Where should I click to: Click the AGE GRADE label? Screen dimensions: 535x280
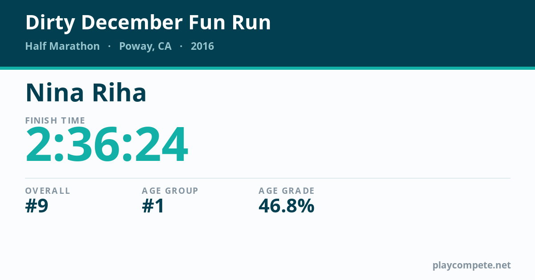(x=287, y=191)
